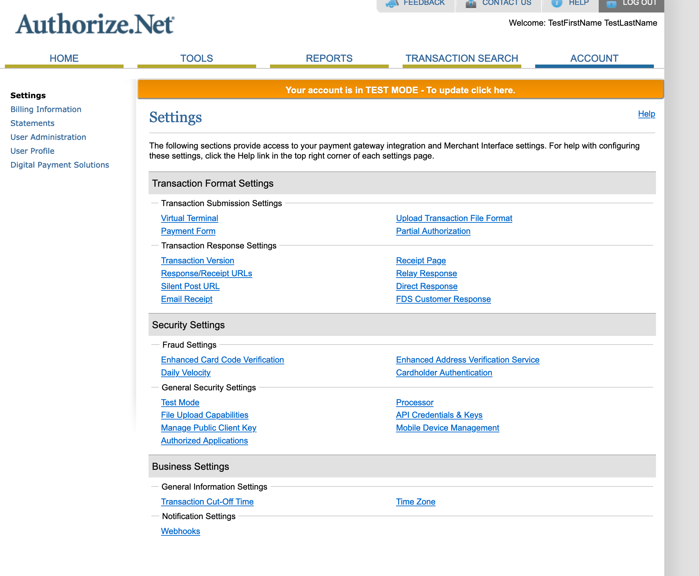The width and height of the screenshot is (699, 576).
Task: Open File Upload Capabilities
Action: point(205,415)
